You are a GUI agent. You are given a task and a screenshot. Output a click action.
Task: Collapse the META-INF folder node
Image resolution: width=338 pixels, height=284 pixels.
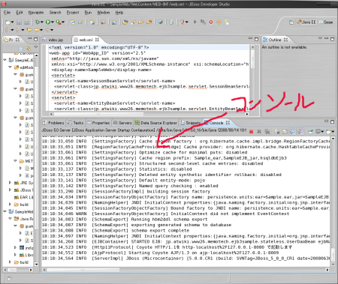coord(15,161)
